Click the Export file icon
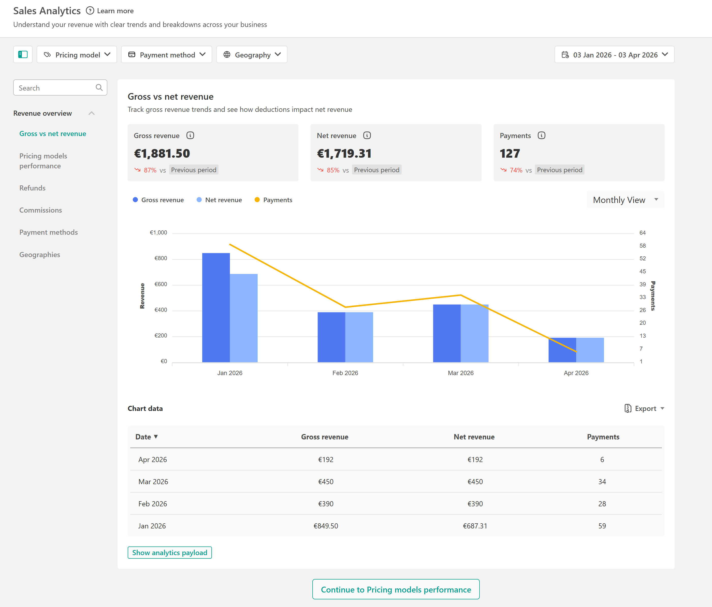 click(x=628, y=408)
